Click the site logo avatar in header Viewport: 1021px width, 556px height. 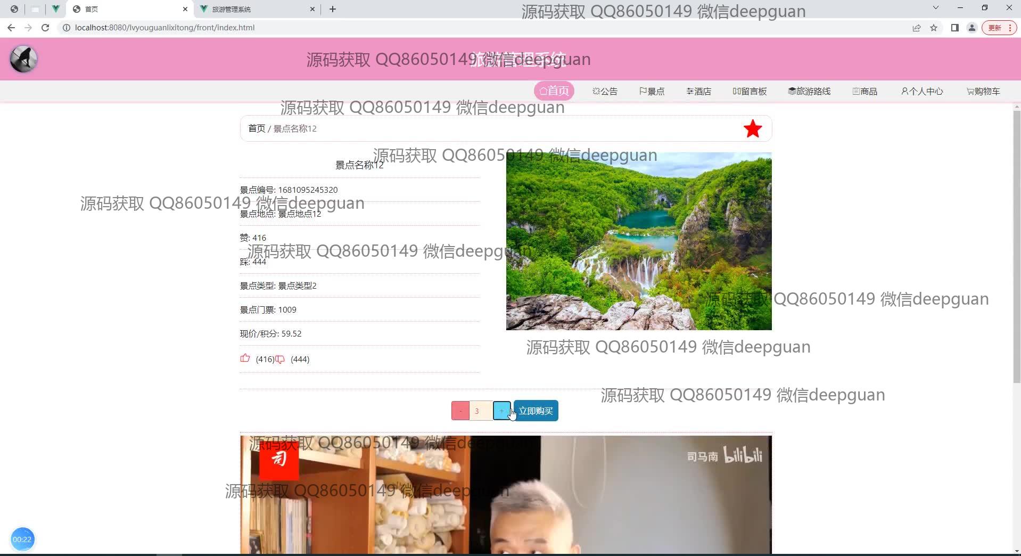tap(23, 59)
